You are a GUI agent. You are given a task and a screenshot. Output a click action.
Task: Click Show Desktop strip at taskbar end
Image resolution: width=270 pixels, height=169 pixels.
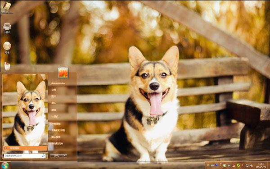269,165
